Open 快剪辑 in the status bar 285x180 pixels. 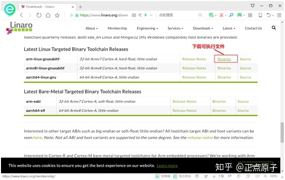(x=163, y=176)
